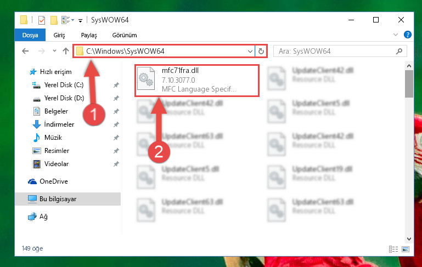Screen dimensions: 422x267
Task: Click the file scrollbar down arrow
Action: [x=409, y=239]
